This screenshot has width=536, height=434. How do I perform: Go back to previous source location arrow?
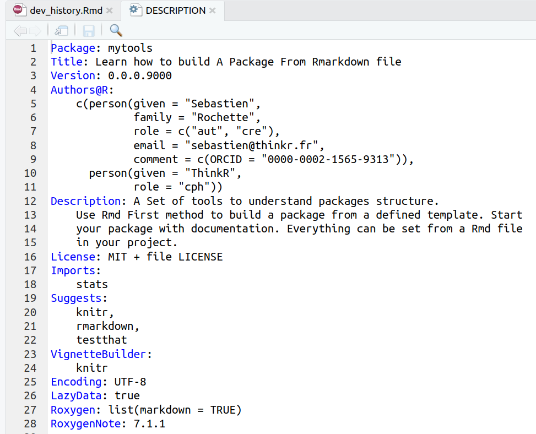20,31
